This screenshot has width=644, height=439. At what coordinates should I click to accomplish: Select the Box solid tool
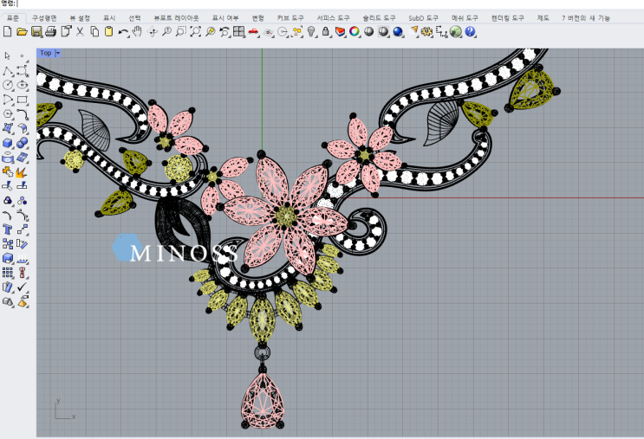click(x=9, y=143)
